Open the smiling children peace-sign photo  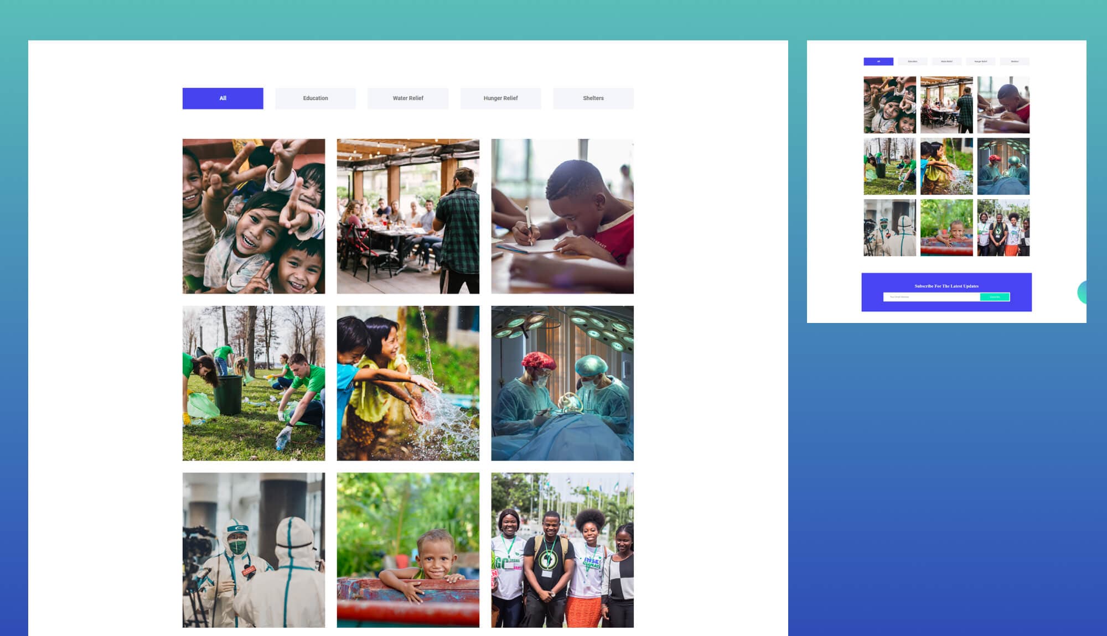254,216
